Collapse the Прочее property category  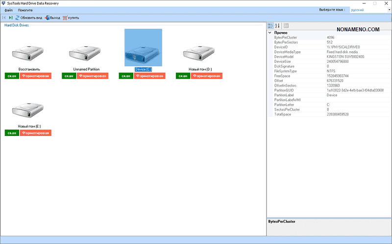click(269, 33)
